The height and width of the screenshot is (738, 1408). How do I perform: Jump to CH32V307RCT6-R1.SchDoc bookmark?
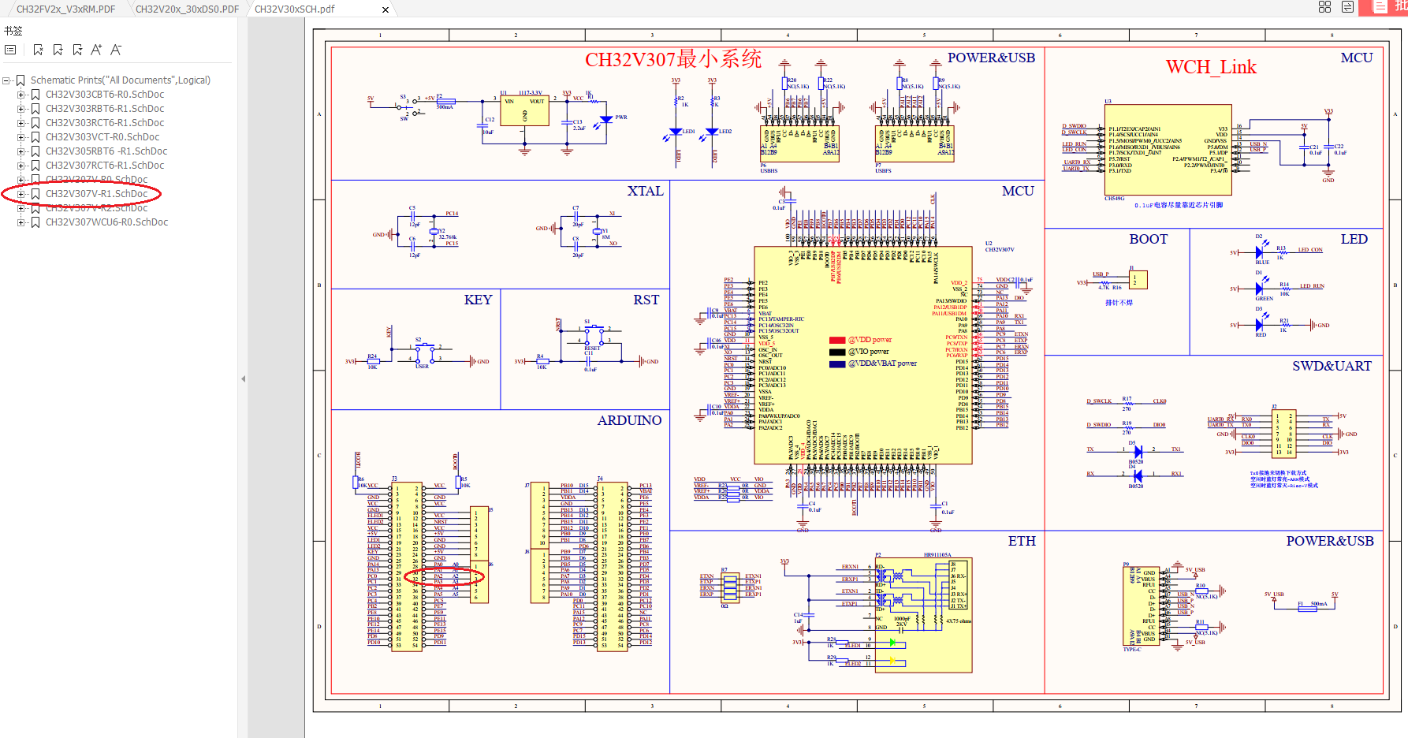point(105,166)
